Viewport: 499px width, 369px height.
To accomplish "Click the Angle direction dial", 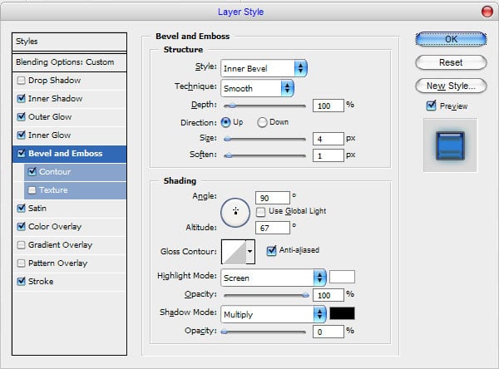I will point(235,211).
